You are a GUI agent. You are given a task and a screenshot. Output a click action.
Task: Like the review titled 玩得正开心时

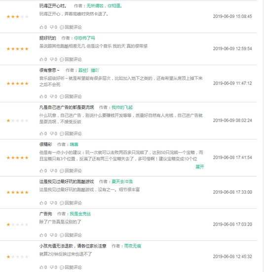point(43,27)
